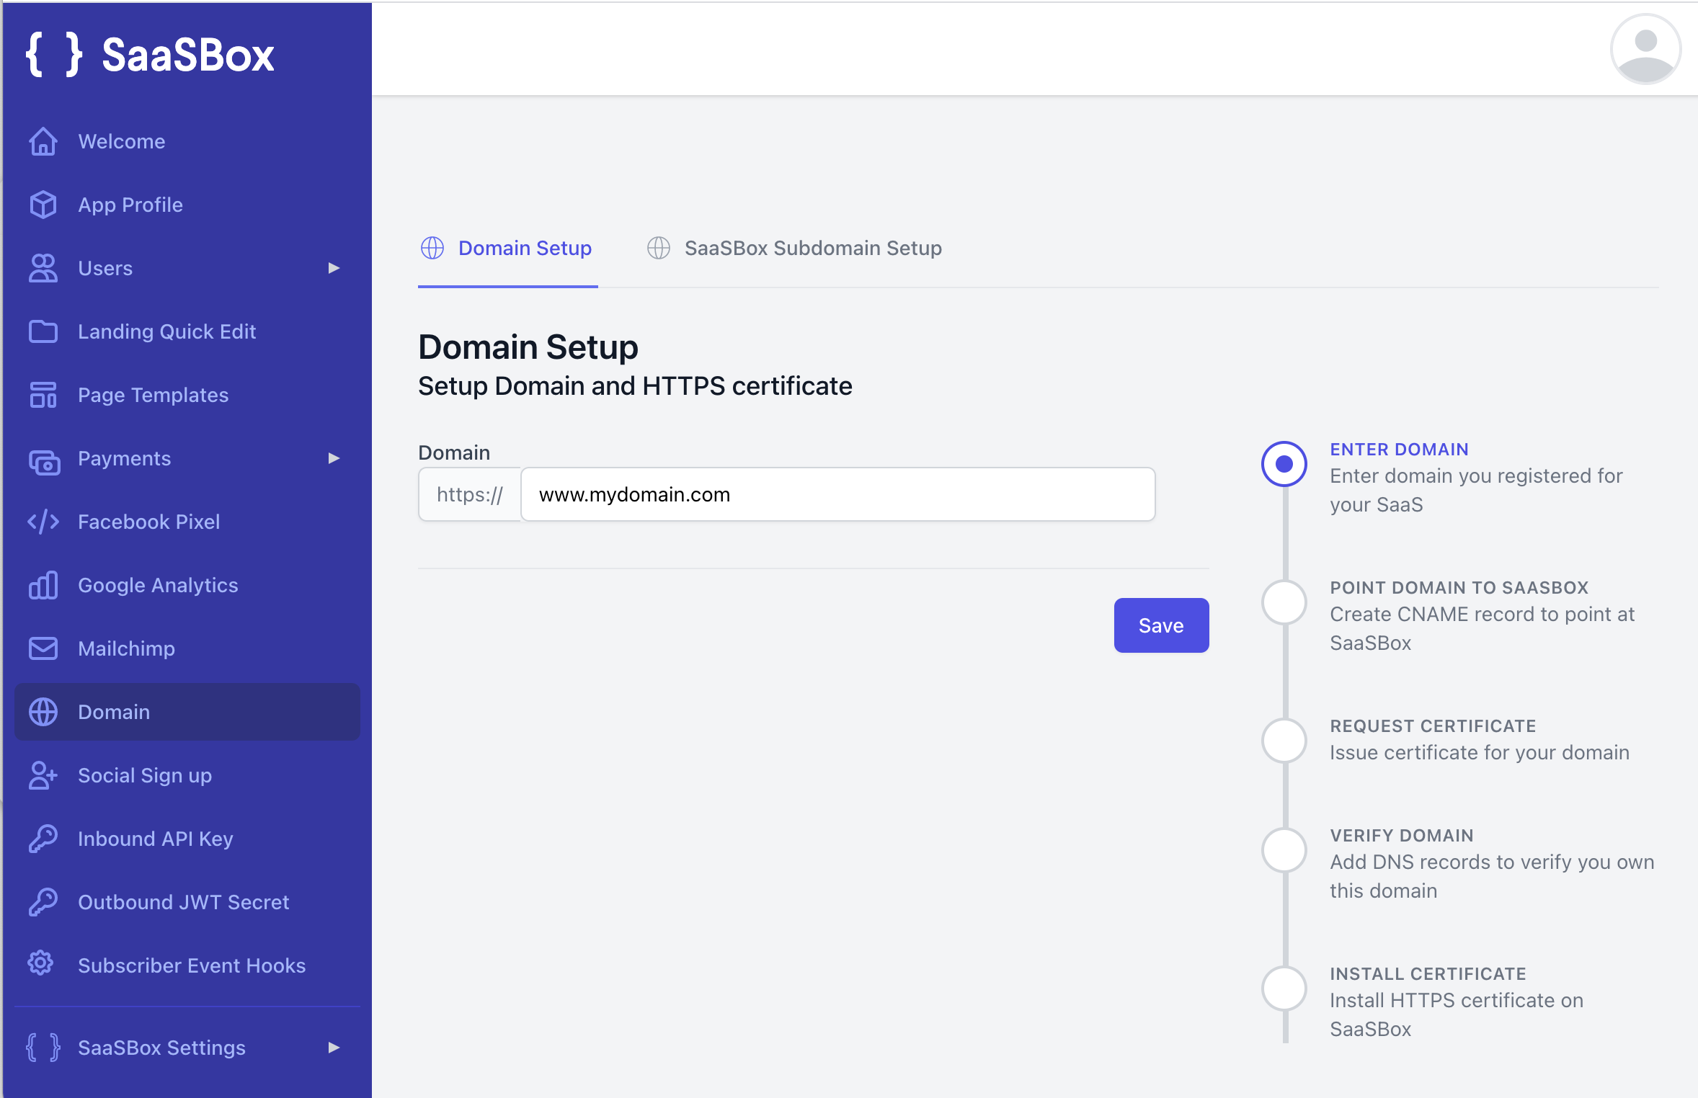The image size is (1698, 1098).
Task: Click the App Profile cube icon
Action: [x=43, y=205]
